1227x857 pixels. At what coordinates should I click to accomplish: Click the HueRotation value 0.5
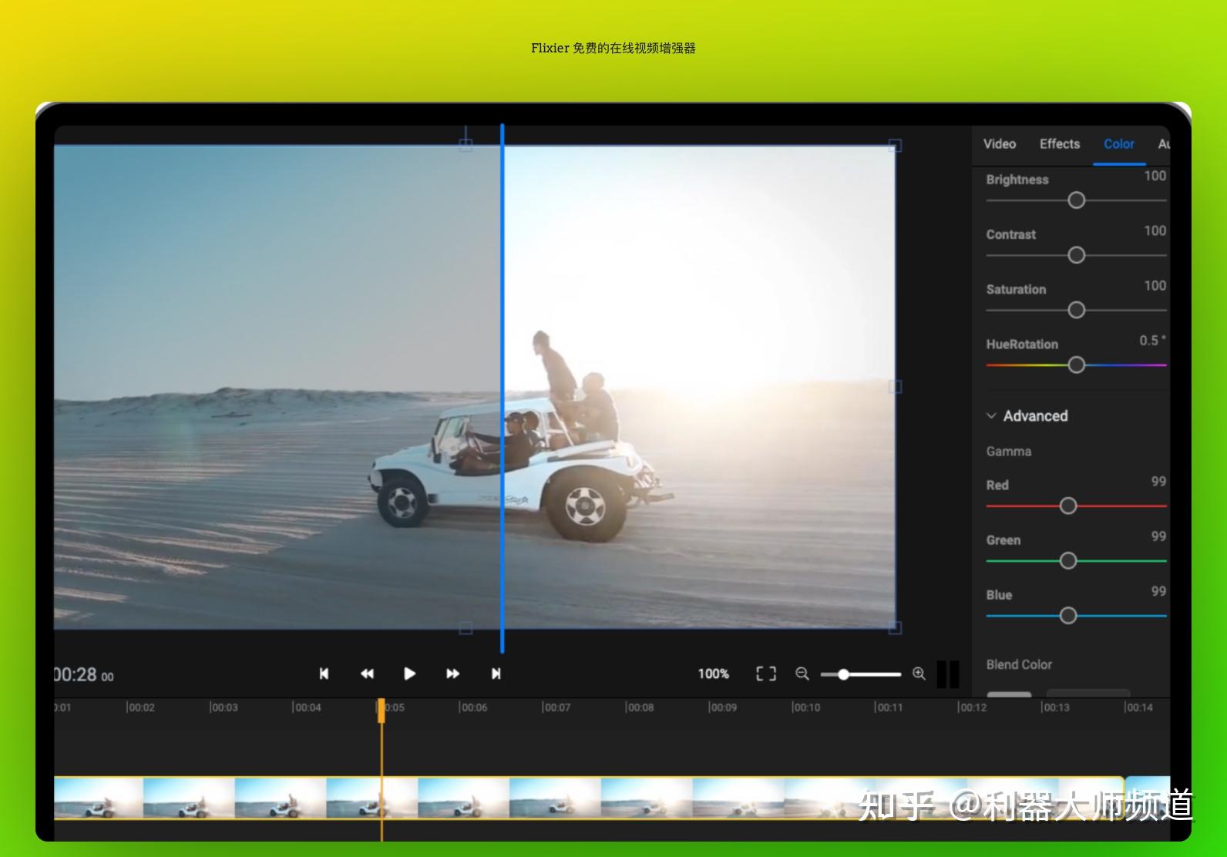click(1152, 341)
